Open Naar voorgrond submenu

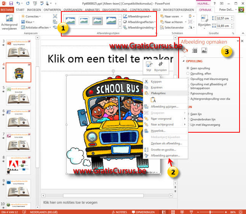point(165,119)
